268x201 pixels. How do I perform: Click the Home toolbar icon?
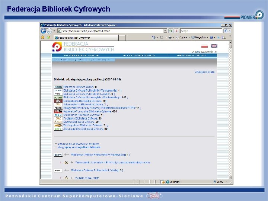pyautogui.click(x=153, y=37)
